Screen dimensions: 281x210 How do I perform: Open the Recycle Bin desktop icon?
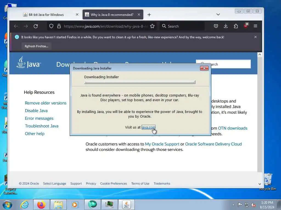[x=268, y=182]
